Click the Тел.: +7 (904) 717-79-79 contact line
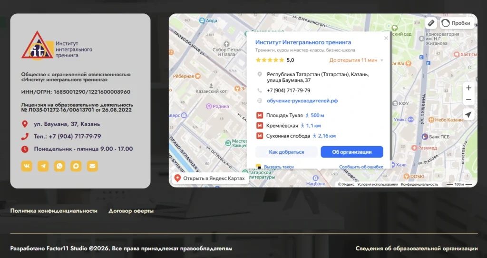 click(68, 137)
